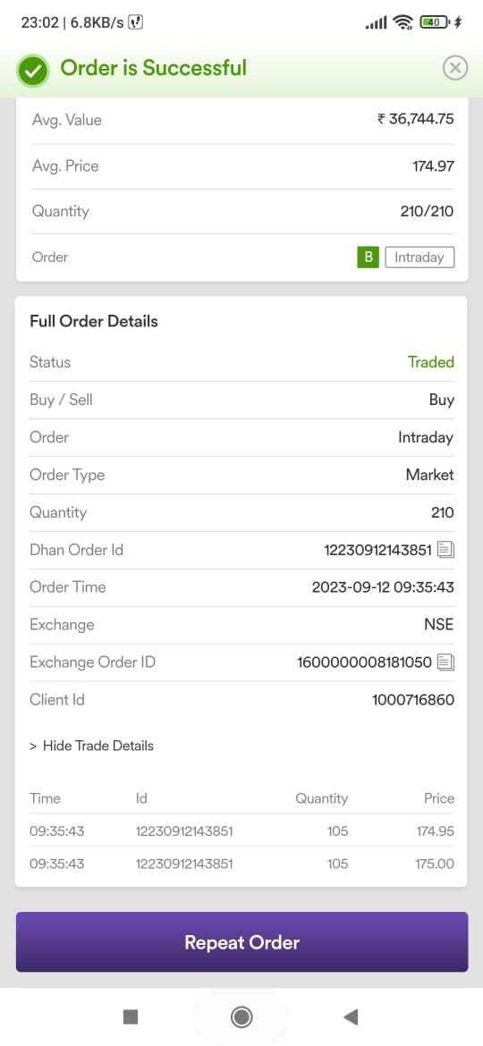Tap the Android back navigation triangle
483x1046 pixels.
pos(351,1016)
